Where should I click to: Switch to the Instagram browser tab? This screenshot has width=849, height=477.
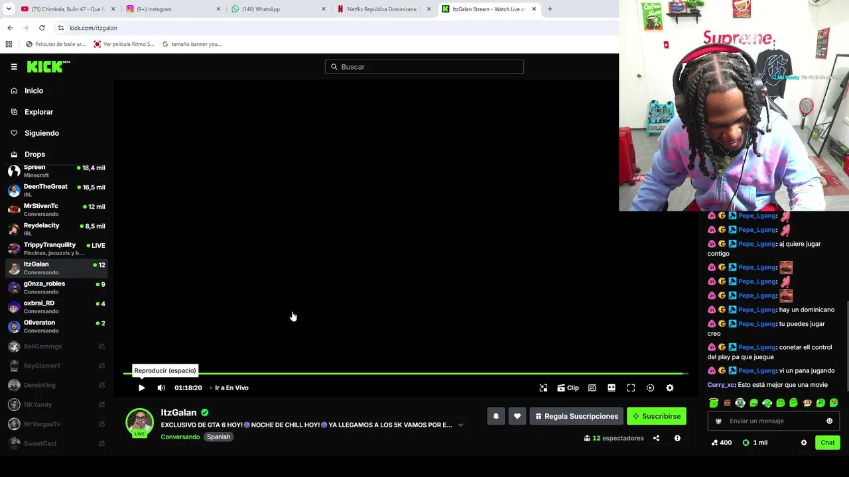[174, 9]
